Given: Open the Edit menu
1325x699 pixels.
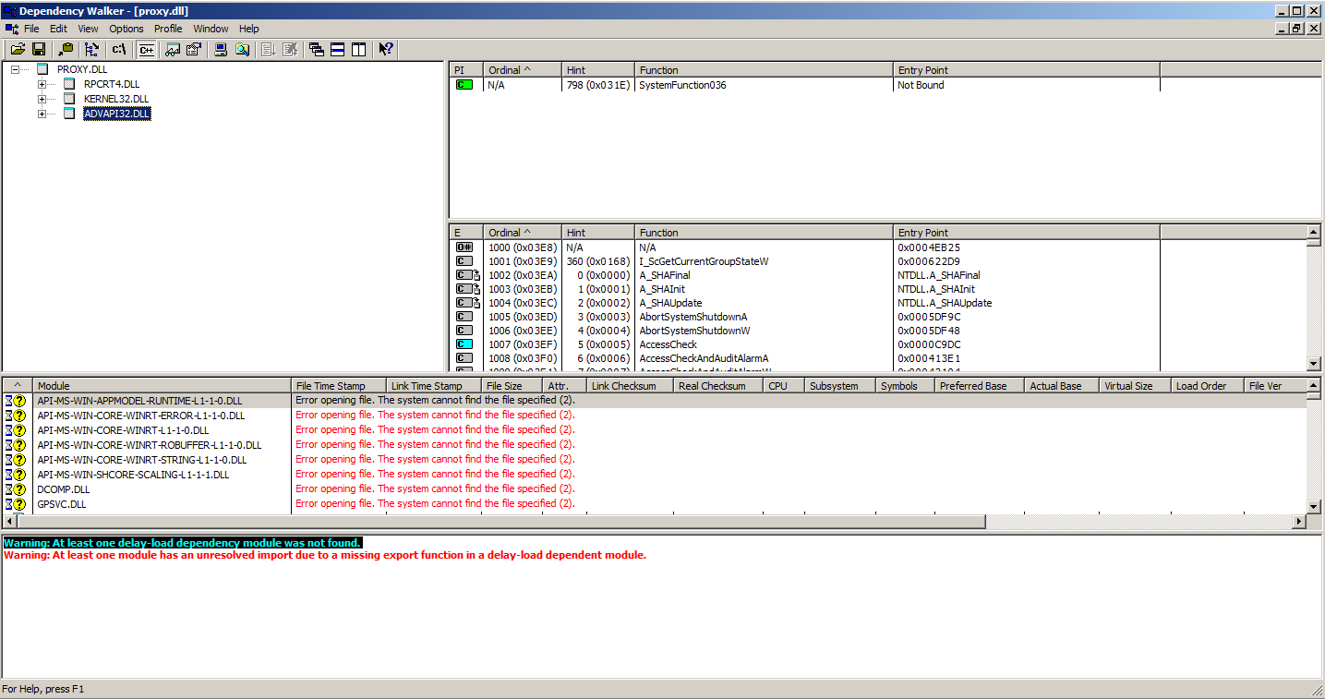Looking at the screenshot, I should coord(58,29).
